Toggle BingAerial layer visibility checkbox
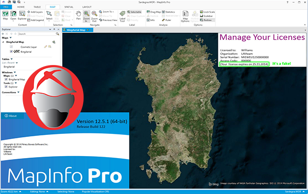 (x=11, y=52)
